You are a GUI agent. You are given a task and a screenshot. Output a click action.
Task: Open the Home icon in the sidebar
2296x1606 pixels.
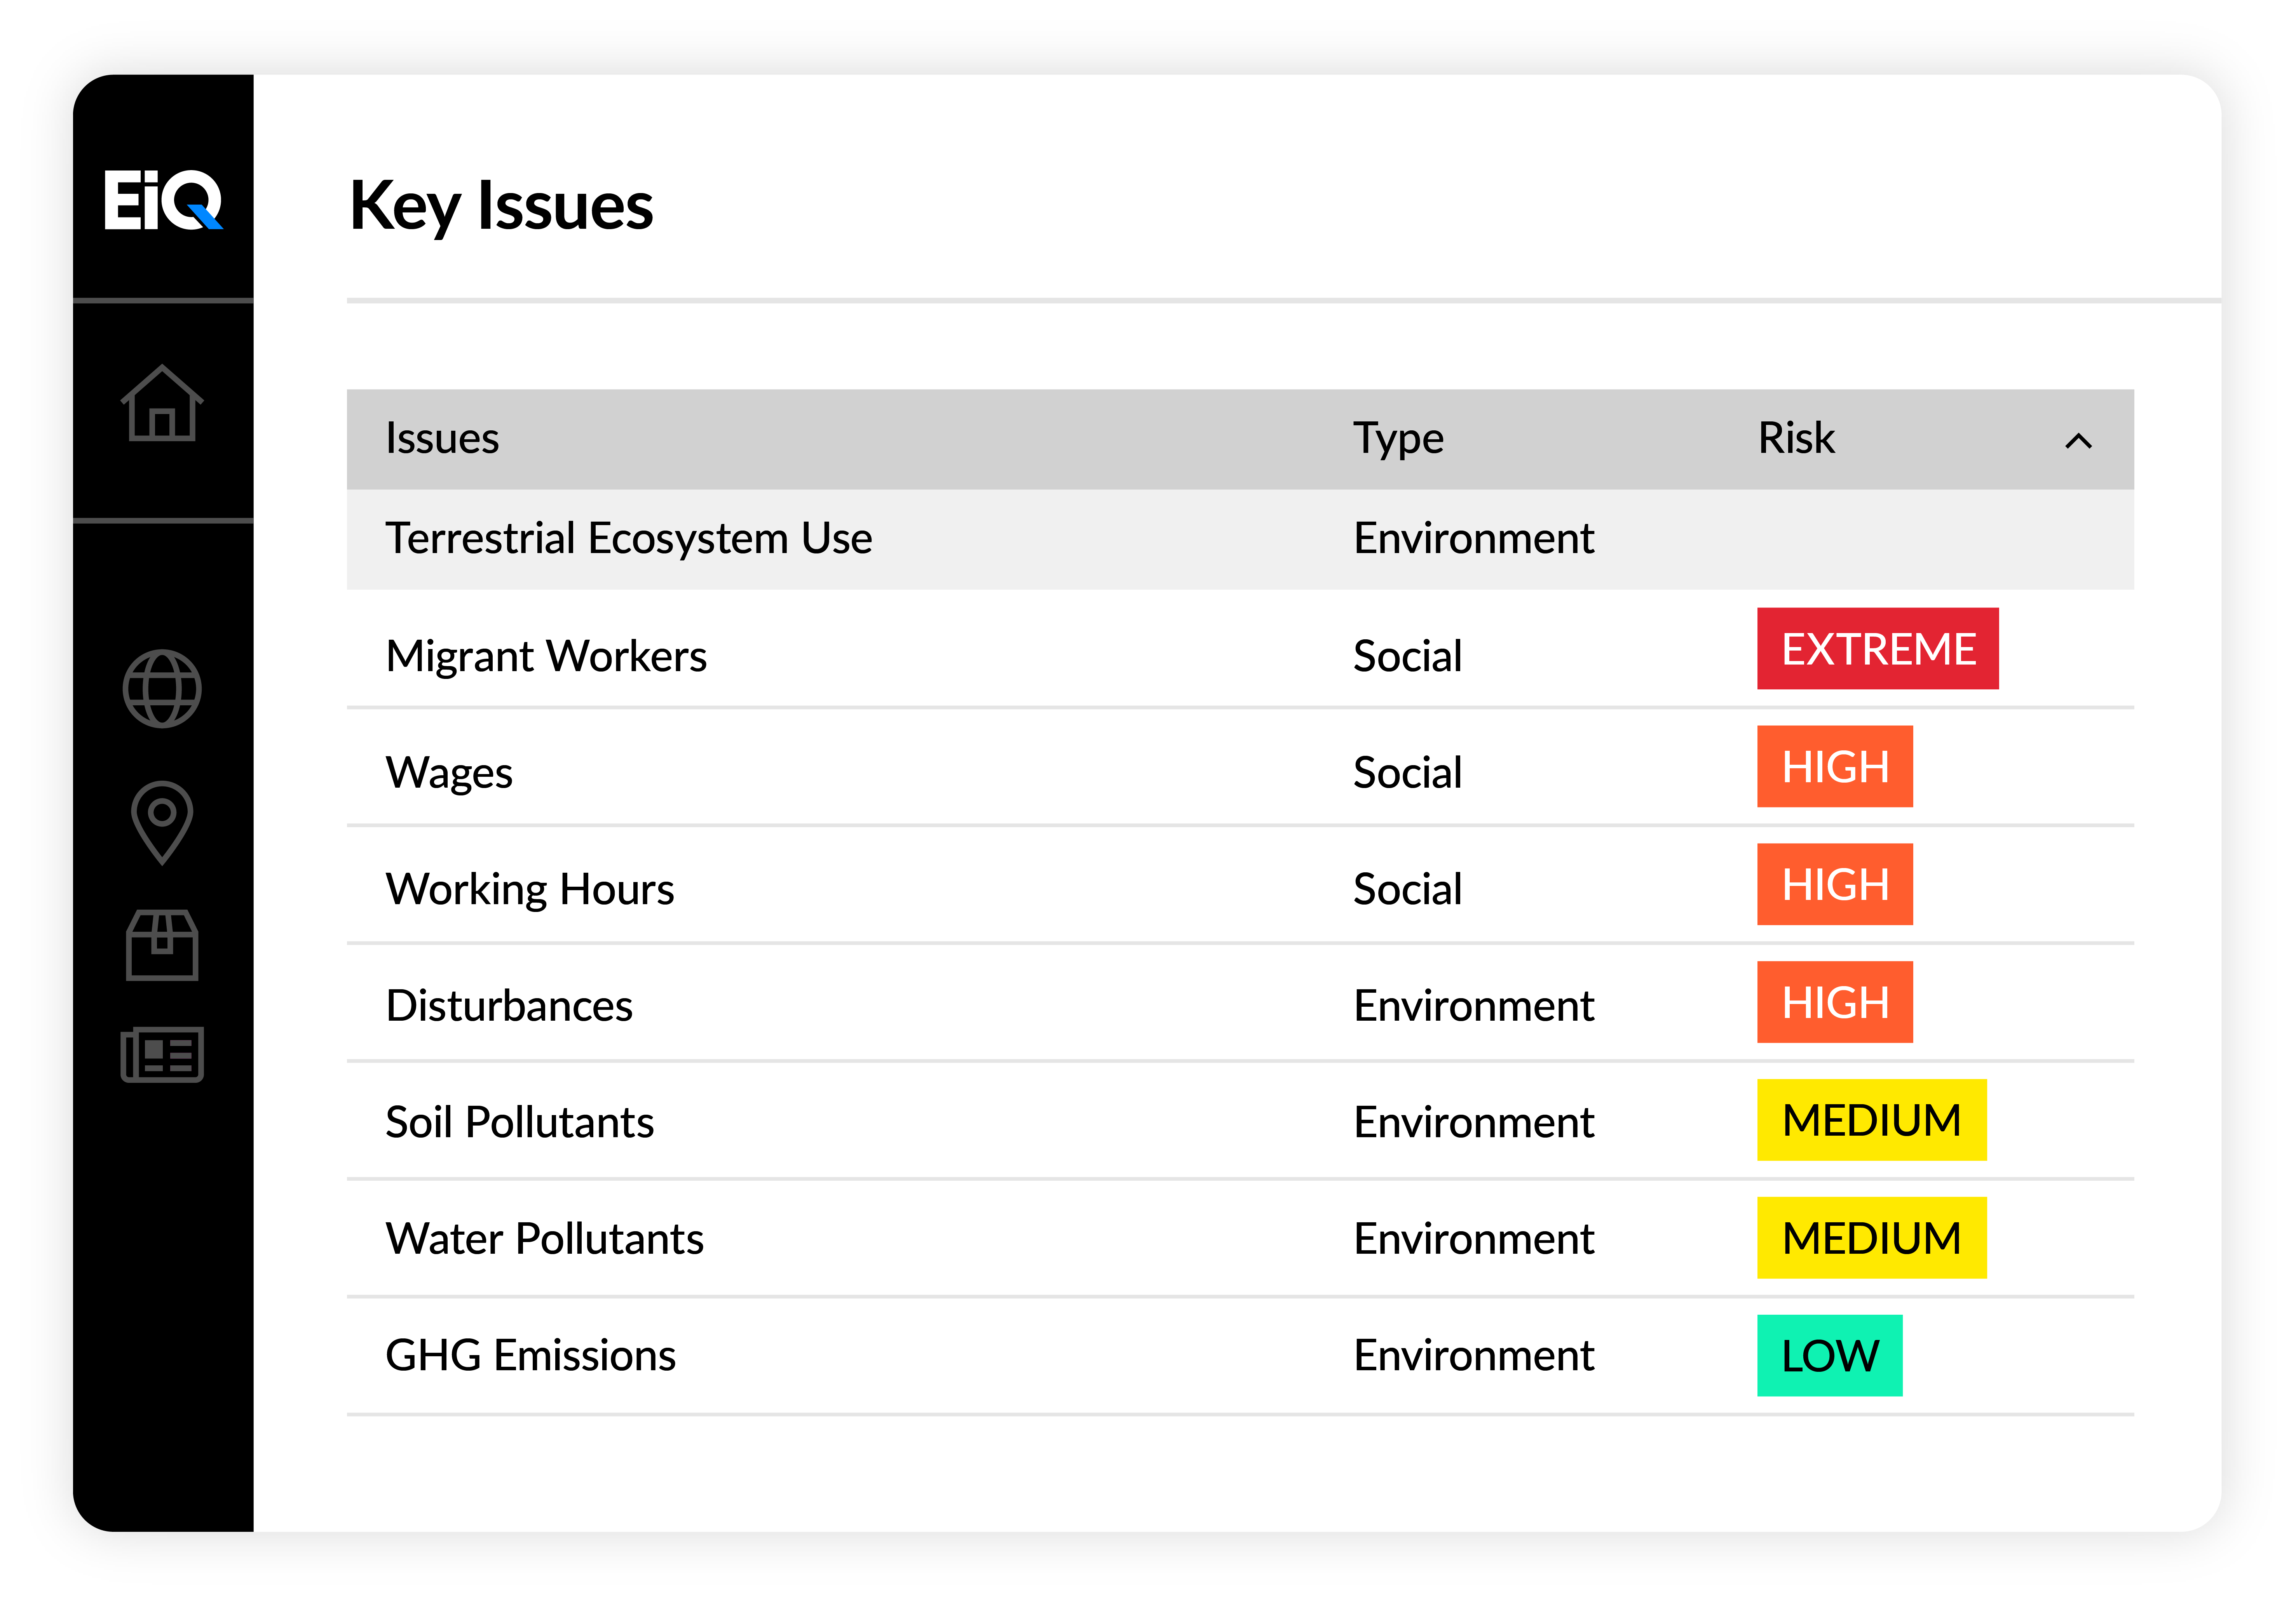(x=162, y=403)
